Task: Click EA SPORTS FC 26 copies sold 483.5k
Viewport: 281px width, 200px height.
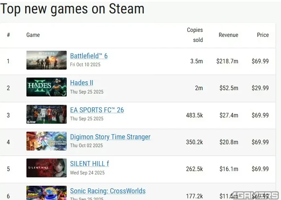Action: (194, 115)
